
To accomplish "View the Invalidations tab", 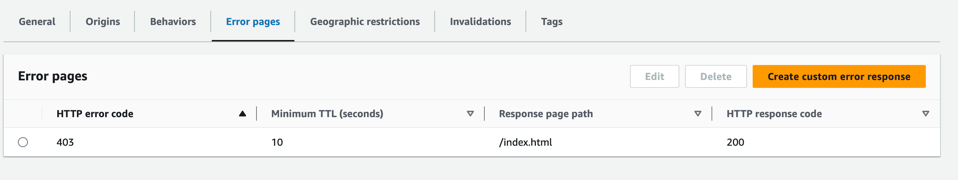I will 480,21.
